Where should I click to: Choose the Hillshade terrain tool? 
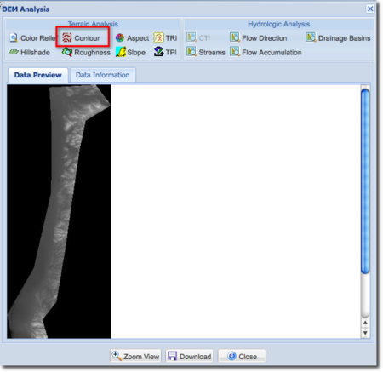click(29, 52)
